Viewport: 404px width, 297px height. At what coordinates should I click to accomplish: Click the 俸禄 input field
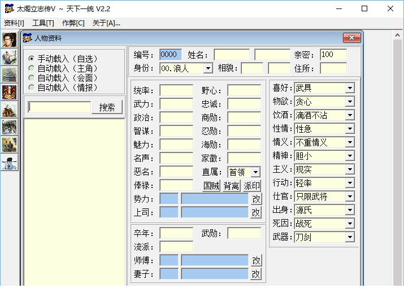coord(176,185)
